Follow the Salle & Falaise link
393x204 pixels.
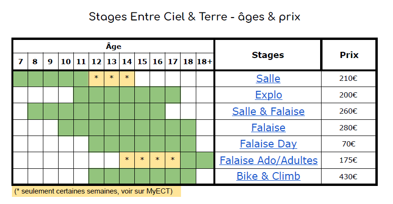point(268,111)
